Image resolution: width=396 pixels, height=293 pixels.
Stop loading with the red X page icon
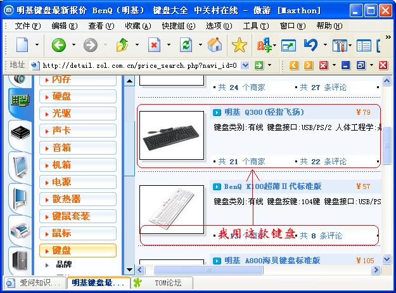point(154,45)
